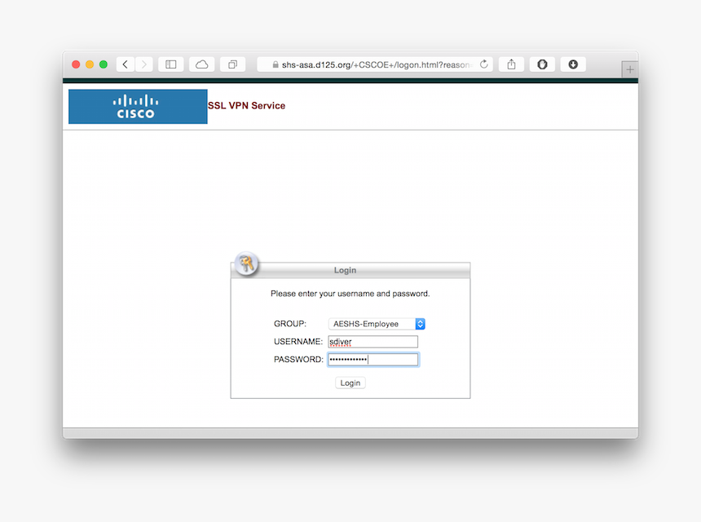Click the USERNAME field containing sdiver

tap(373, 341)
